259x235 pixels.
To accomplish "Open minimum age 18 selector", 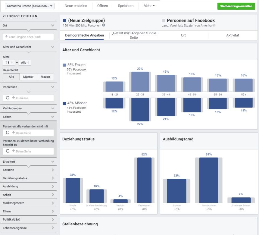I will pyautogui.click(x=9, y=63).
